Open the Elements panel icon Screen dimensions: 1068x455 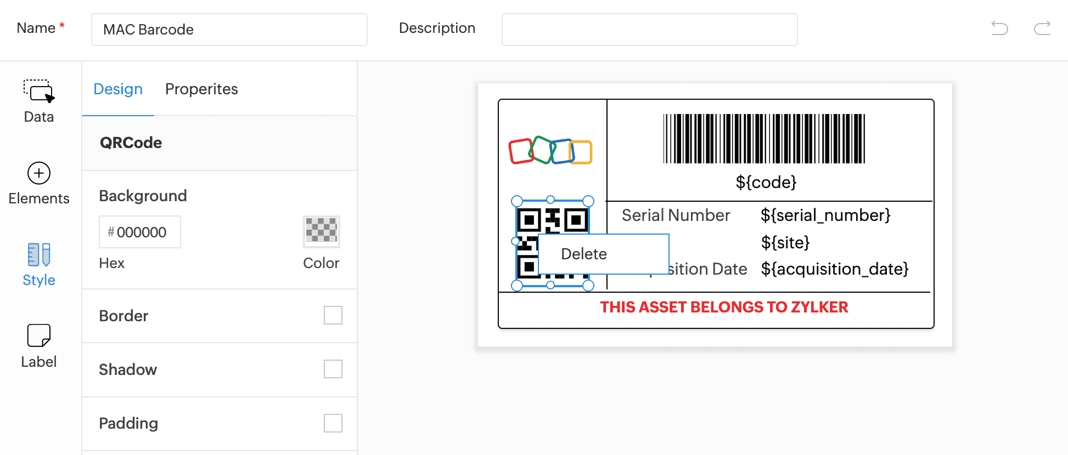pos(39,174)
